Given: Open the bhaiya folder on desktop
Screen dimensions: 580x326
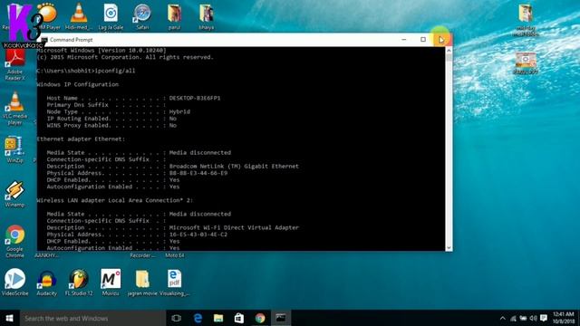Looking at the screenshot, I should click(206, 15).
